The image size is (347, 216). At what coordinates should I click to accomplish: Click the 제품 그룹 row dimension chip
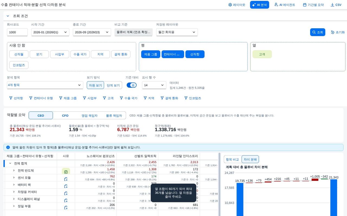tap(151, 54)
